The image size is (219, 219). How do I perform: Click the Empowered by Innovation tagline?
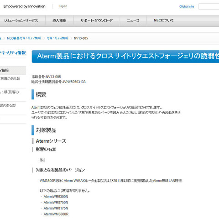click(x=24, y=6)
